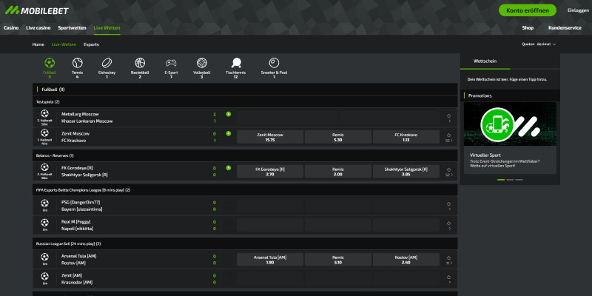Click the Konto eröffnen button

(x=528, y=10)
